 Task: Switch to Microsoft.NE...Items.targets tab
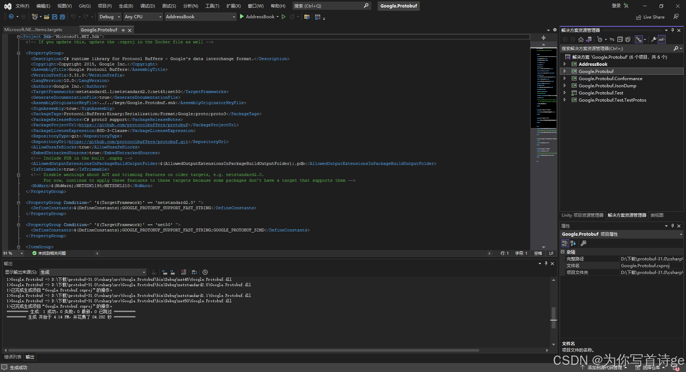pos(33,30)
